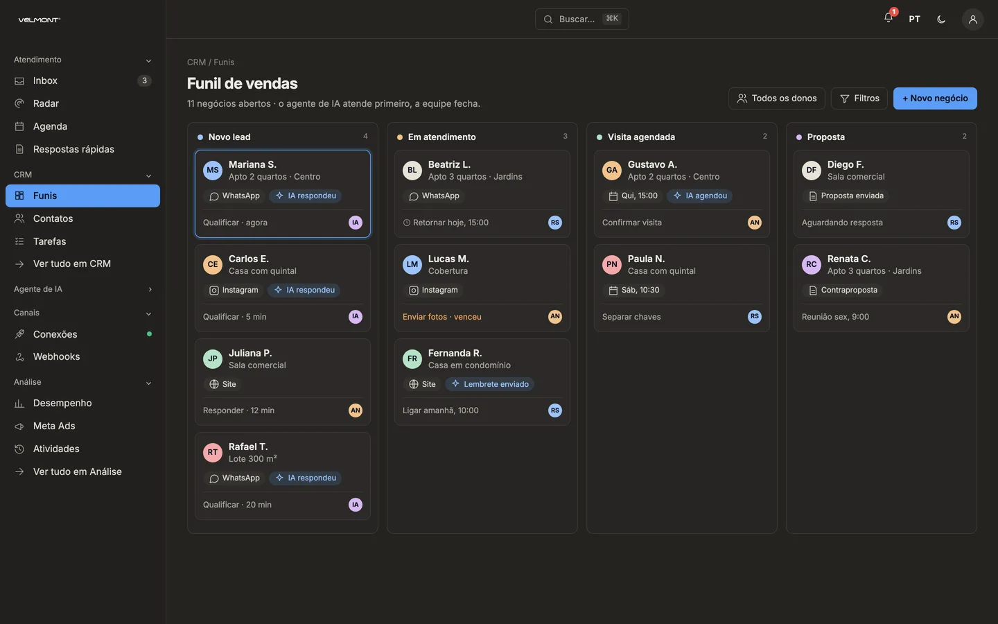Open Meta Ads in sidebar
The image size is (998, 624).
click(x=82, y=426)
